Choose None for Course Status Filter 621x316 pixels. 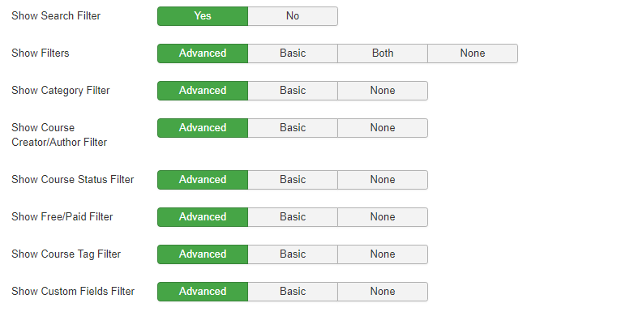383,180
